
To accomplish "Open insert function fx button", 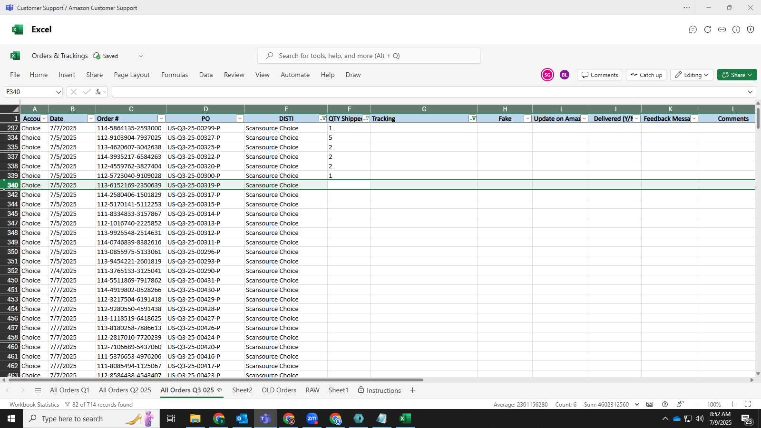I will coord(98,92).
